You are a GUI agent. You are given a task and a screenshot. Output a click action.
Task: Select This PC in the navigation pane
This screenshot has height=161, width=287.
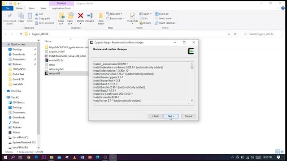15,97
